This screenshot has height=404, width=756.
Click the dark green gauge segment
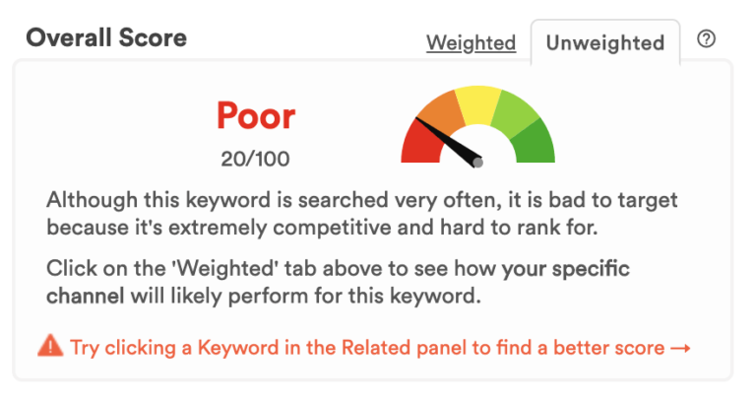click(x=535, y=143)
